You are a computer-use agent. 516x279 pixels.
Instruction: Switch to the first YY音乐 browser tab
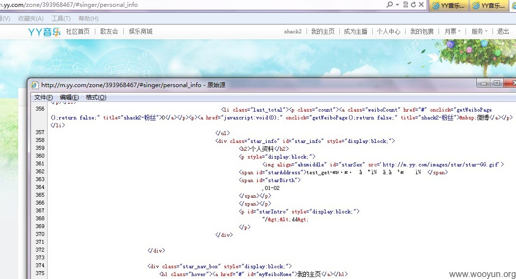tap(449, 5)
